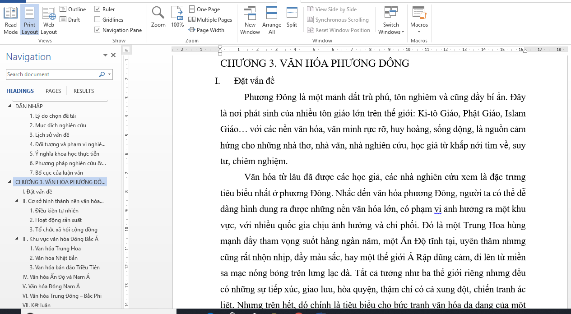571x314 pixels.
Task: Go to heading IV. Văn hóa Ấn Độ và Nam Á
Action: pyautogui.click(x=56, y=277)
